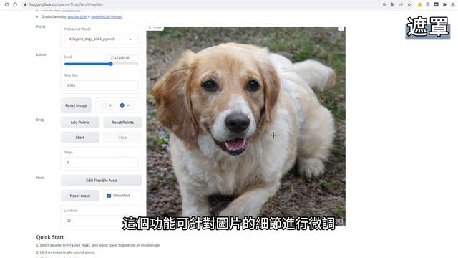Click the Seed slider handle
This screenshot has height=258, width=458.
point(111,64)
